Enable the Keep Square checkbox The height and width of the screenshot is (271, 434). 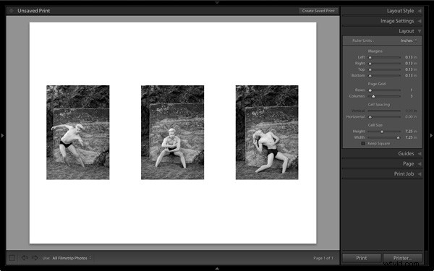pyautogui.click(x=363, y=144)
